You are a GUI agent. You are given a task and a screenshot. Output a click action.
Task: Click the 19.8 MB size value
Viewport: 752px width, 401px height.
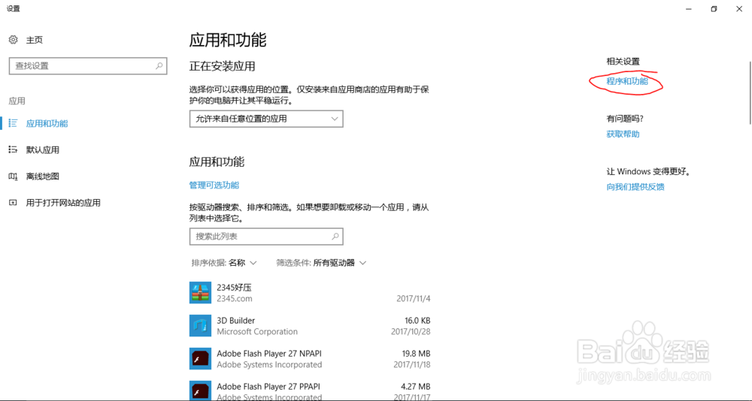click(x=417, y=354)
